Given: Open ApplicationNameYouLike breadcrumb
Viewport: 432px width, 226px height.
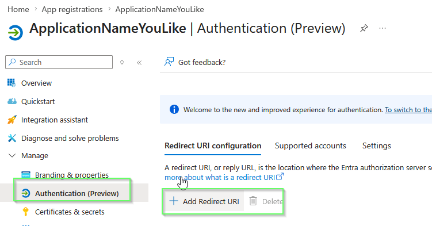Looking at the screenshot, I should (x=159, y=9).
